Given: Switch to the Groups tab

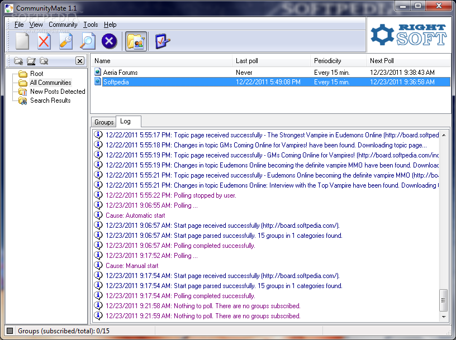Looking at the screenshot, I should [x=104, y=122].
